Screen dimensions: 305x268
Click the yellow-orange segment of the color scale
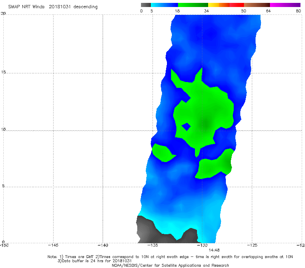point(219,5)
